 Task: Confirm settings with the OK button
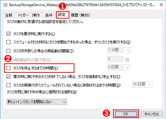point(126,114)
